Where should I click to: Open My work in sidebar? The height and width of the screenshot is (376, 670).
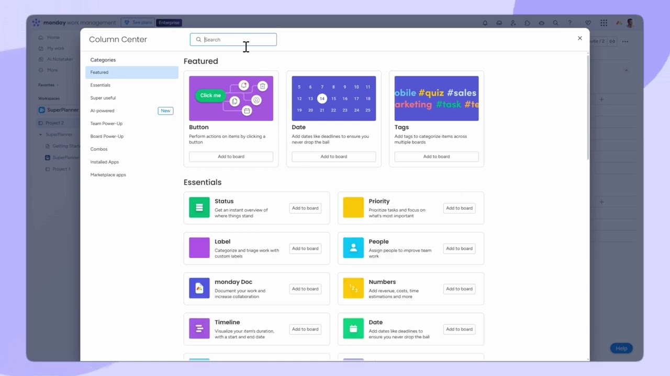click(55, 49)
